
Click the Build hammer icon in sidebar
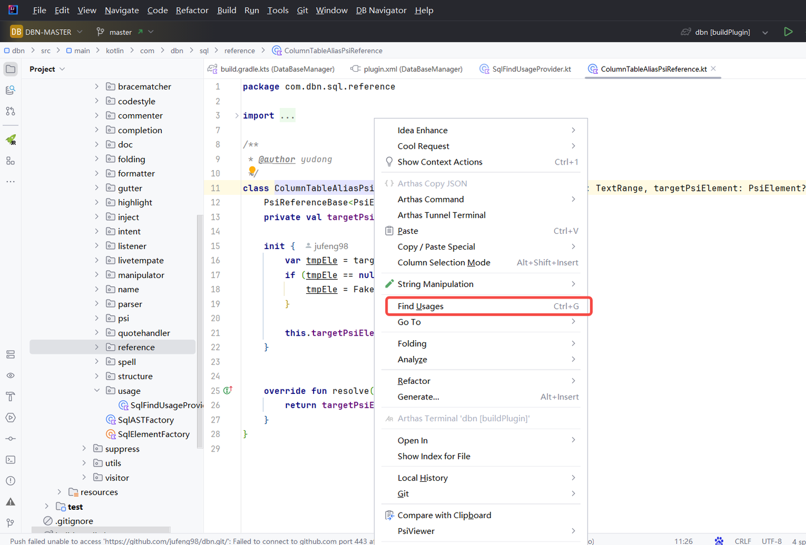pos(10,396)
